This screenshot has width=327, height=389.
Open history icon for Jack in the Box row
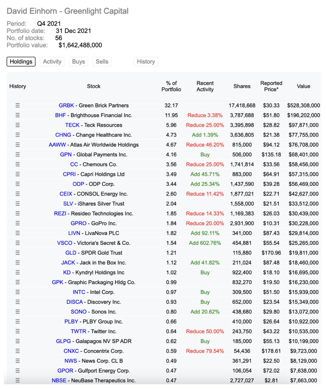[x=18, y=263]
